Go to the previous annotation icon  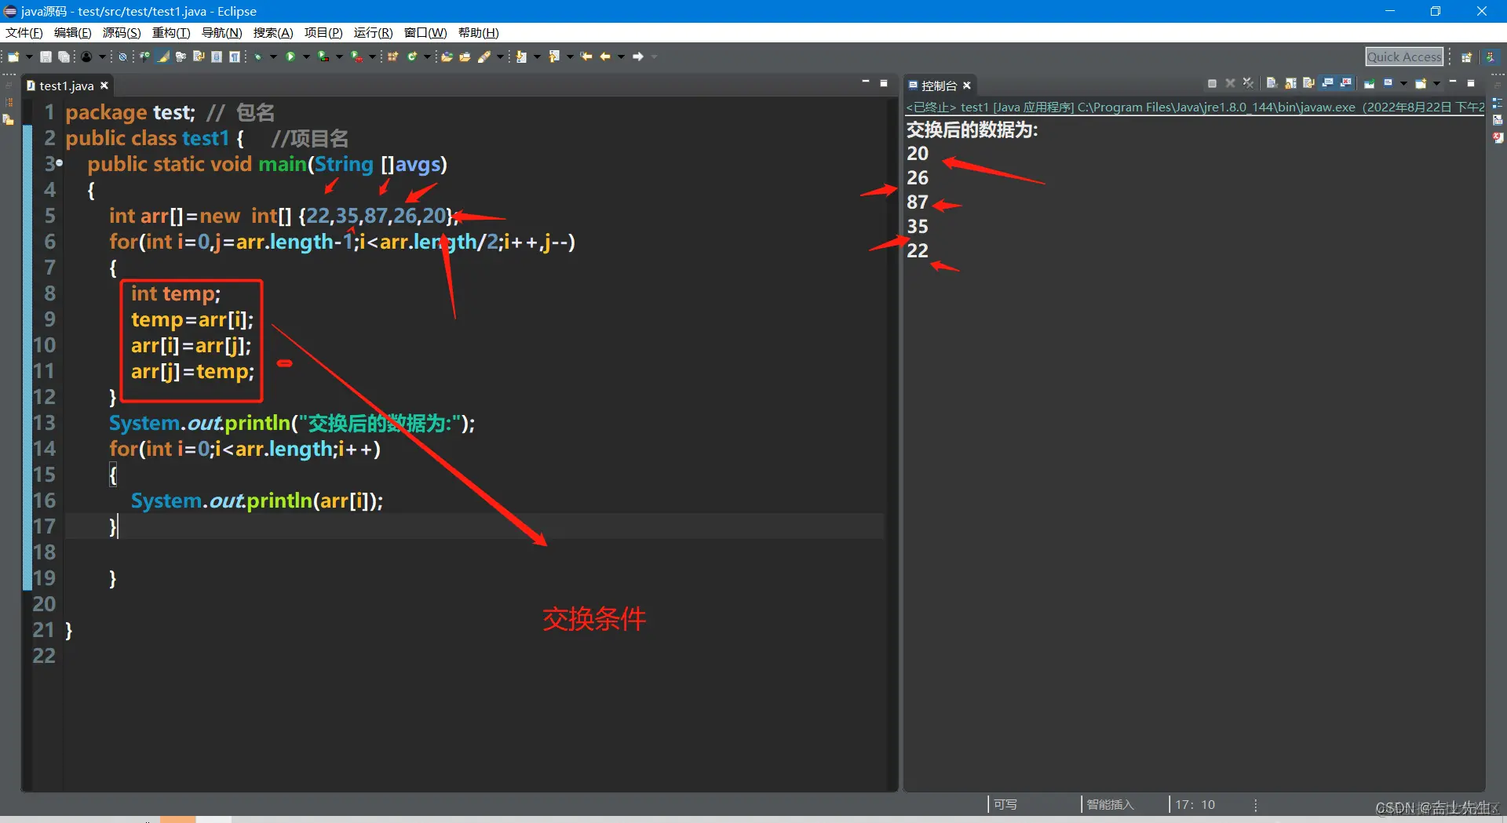tap(553, 56)
